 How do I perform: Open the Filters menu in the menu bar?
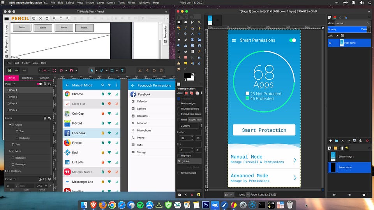(131, 3)
